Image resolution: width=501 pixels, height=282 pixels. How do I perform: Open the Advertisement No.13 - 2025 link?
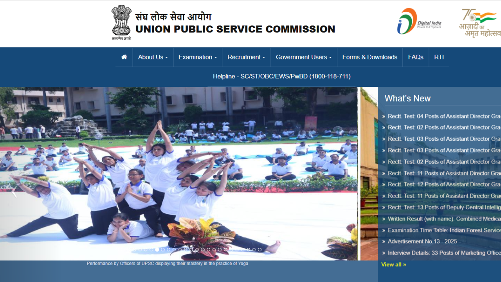point(422,242)
